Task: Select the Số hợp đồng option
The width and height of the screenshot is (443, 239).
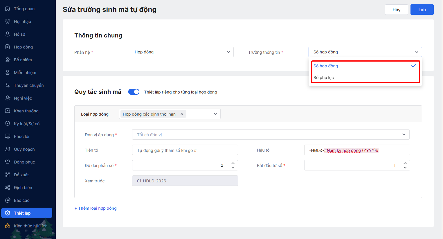Action: click(x=326, y=66)
